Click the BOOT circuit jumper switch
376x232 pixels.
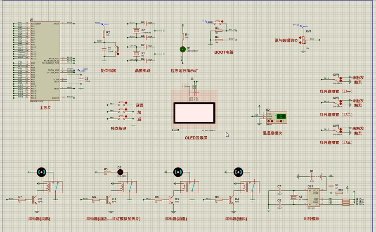(x=218, y=22)
